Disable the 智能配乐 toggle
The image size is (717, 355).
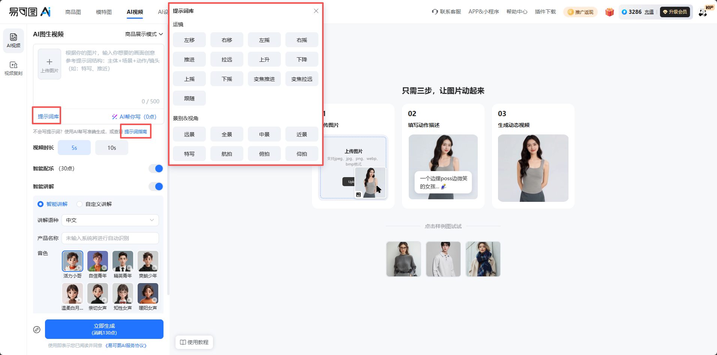coord(156,169)
